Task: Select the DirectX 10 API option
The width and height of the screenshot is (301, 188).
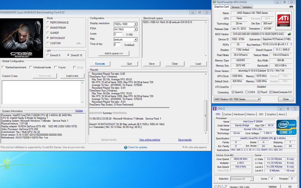Action: (68, 55)
